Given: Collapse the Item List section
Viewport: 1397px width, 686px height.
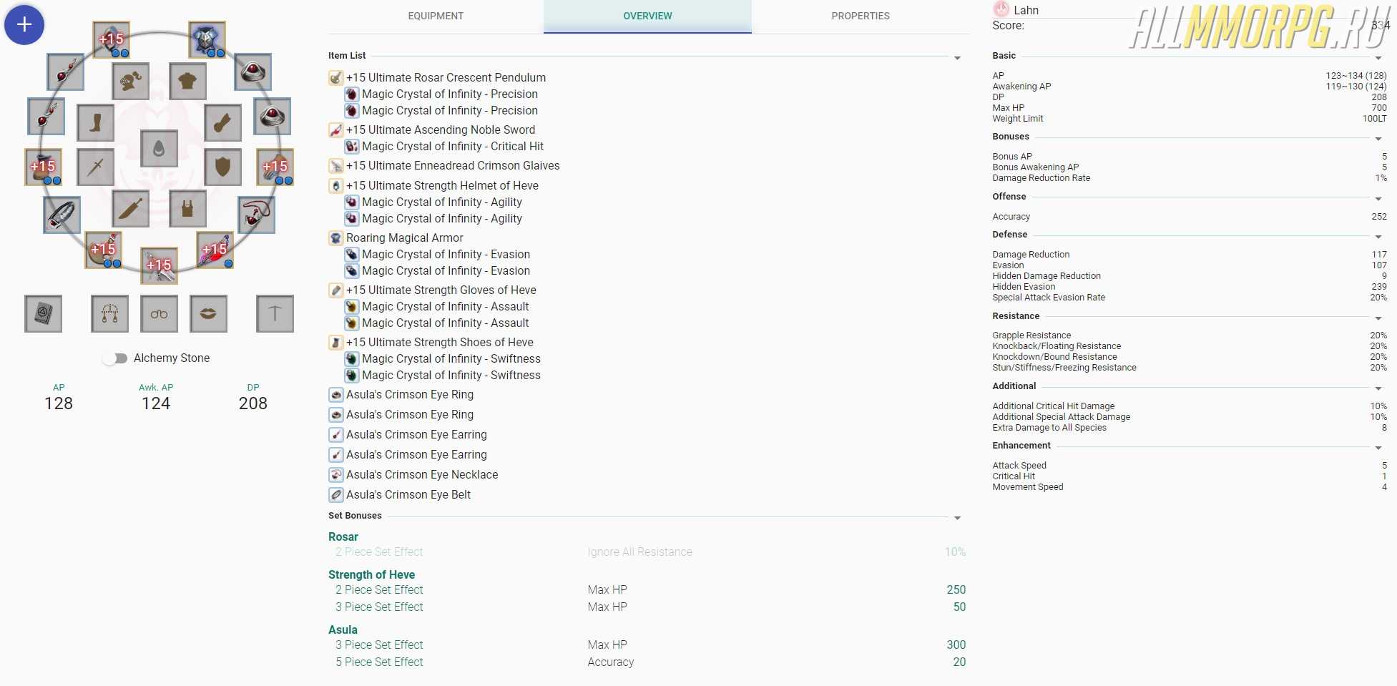Looking at the screenshot, I should coord(957,57).
